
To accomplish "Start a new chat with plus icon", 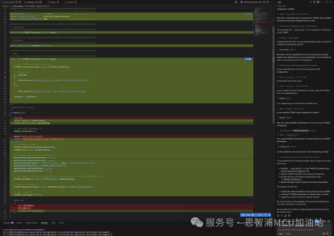I will click(x=311, y=2).
